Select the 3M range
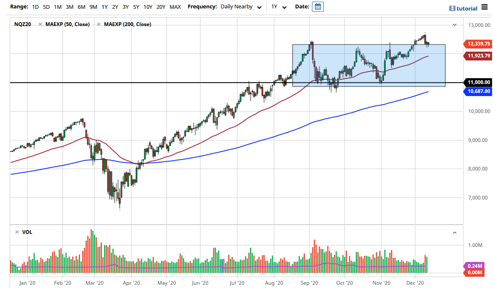 69,7
